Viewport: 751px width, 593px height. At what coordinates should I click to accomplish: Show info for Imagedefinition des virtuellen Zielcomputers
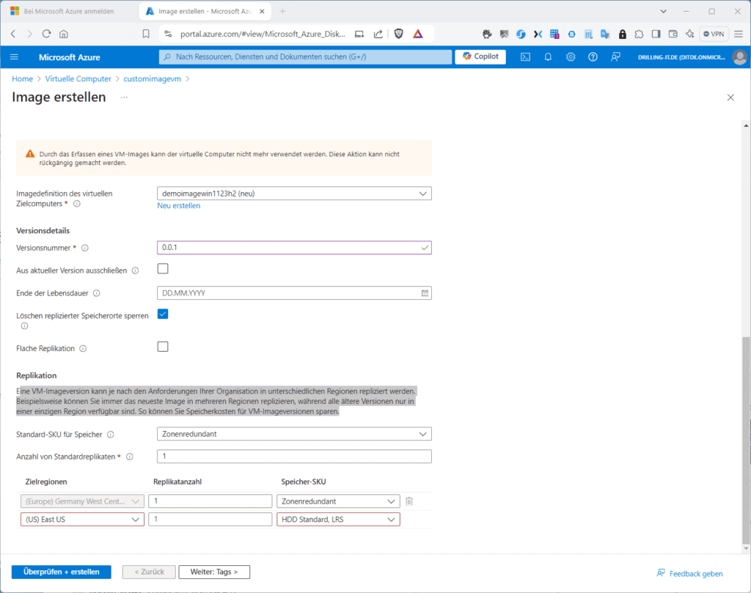tap(76, 204)
